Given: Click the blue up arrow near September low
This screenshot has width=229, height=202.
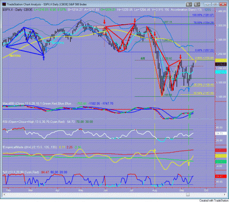Looking at the screenshot, I should point(189,90).
